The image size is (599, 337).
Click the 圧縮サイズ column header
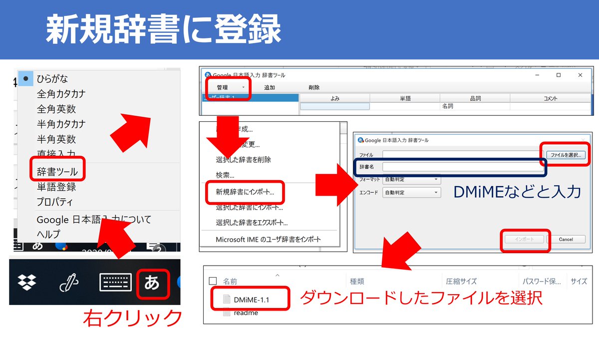pyautogui.click(x=462, y=282)
